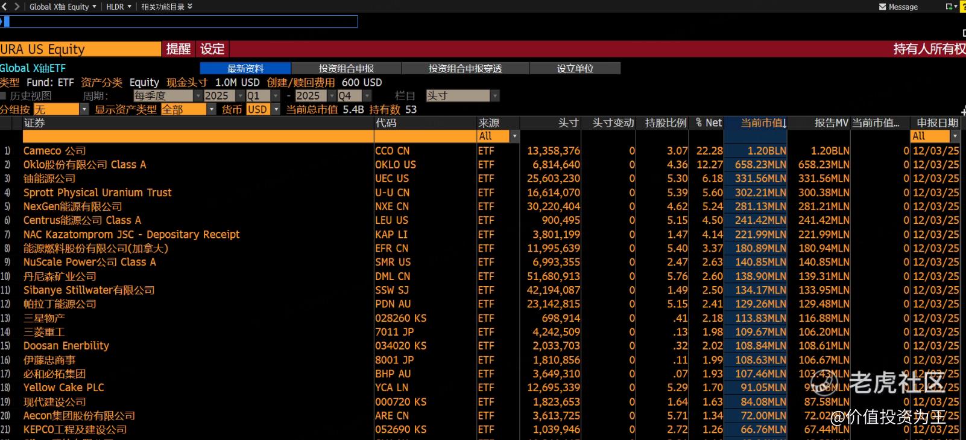
Task: Click the back navigation arrow
Action: [5, 7]
